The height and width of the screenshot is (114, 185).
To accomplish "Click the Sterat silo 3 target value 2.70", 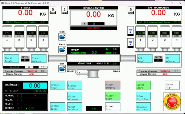I will point(31,33).
